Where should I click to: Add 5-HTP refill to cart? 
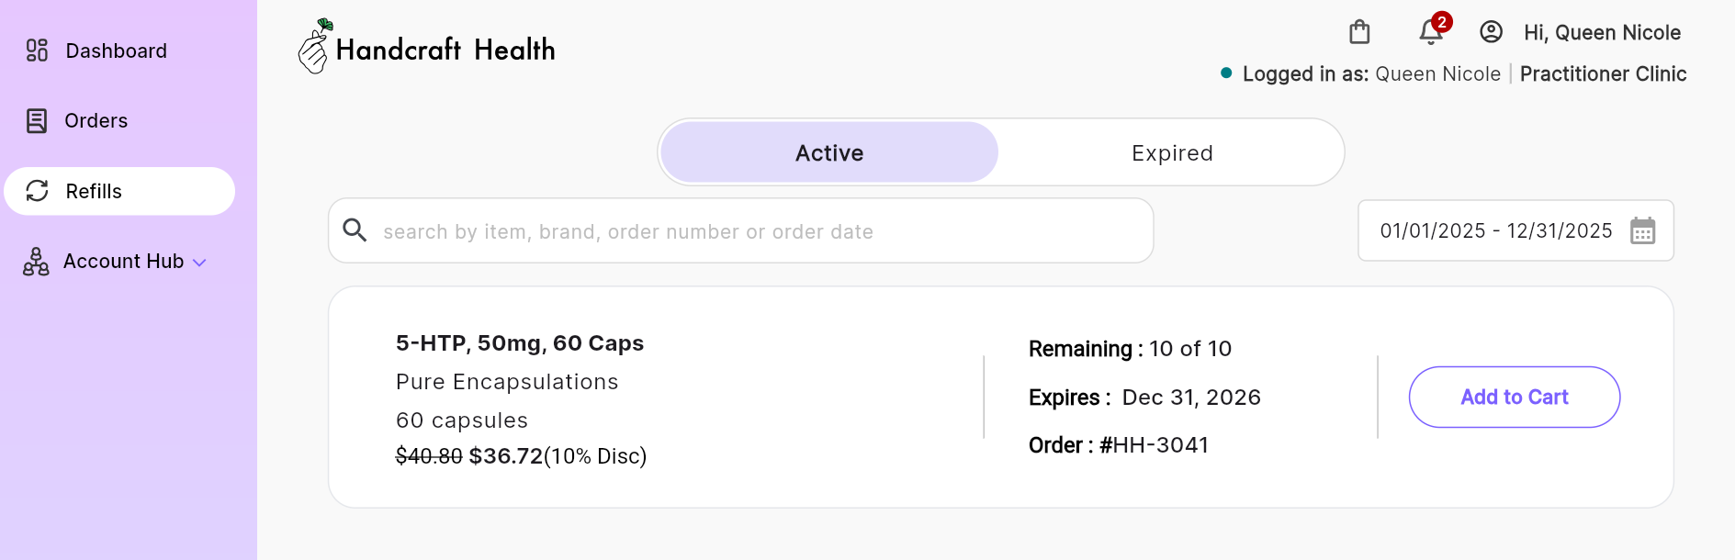[1514, 397]
